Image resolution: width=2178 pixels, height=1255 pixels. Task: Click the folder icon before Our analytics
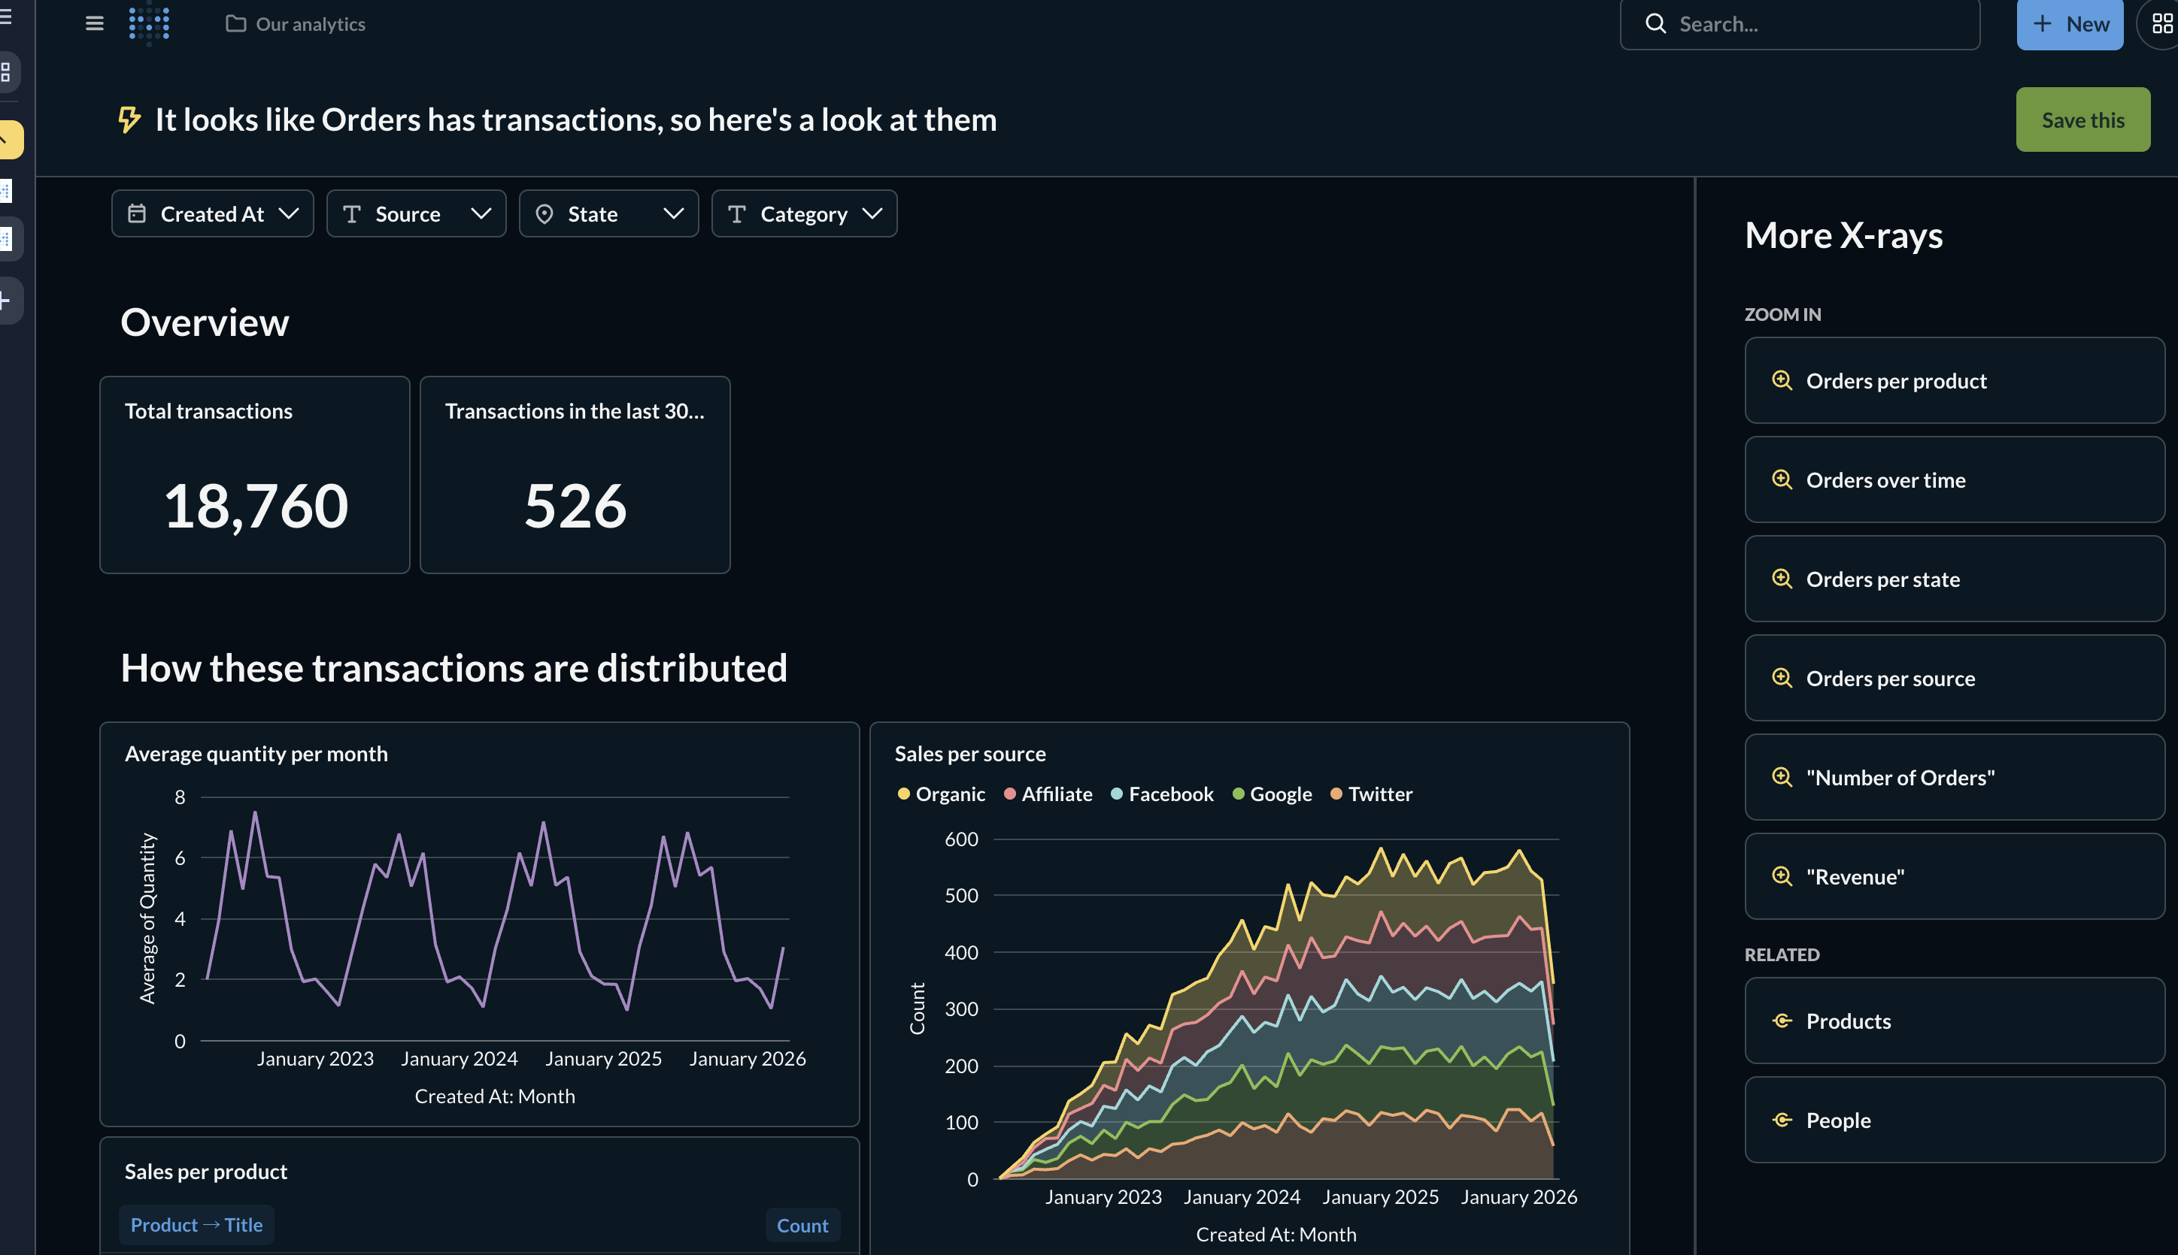(235, 24)
